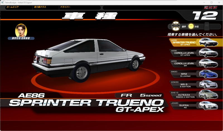
Task: Click the left arrow on the direction pad
Action: click(x=173, y=26)
